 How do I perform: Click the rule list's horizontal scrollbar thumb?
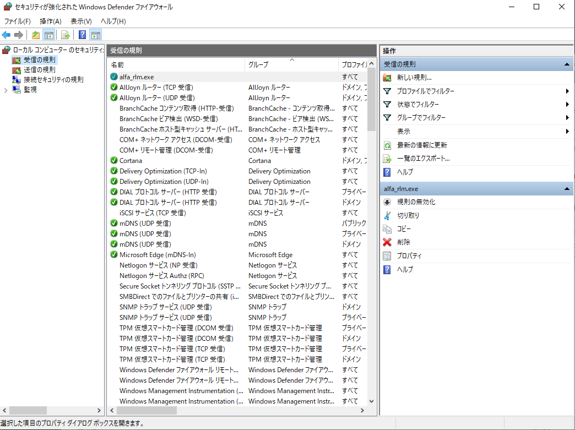point(147,411)
